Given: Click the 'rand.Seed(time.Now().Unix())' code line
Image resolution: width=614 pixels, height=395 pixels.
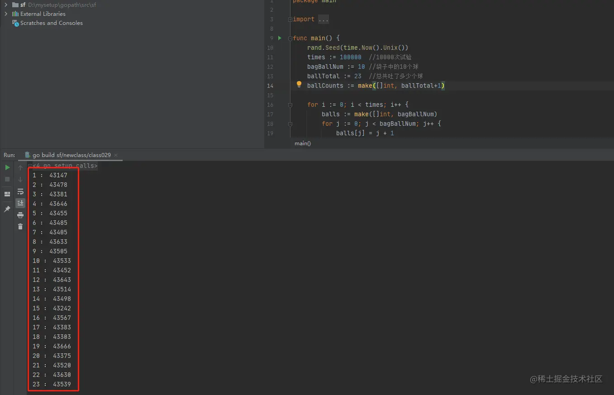Looking at the screenshot, I should [358, 48].
